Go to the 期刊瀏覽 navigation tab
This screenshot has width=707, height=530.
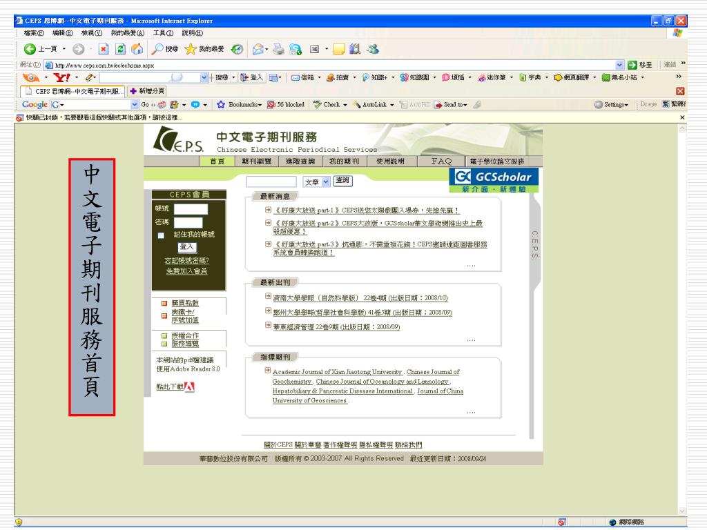click(257, 161)
